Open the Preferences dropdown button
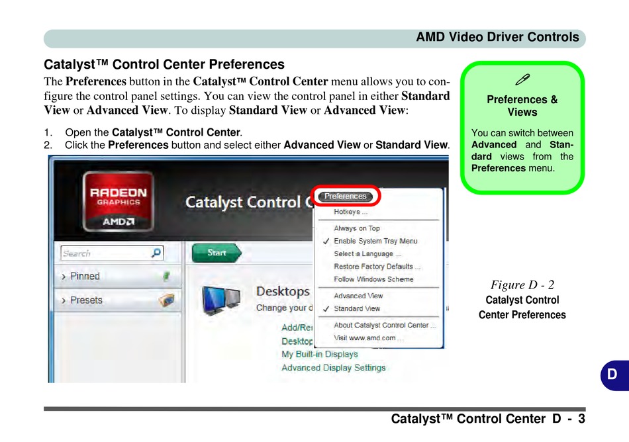Screen dimensions: 629x442 346,196
